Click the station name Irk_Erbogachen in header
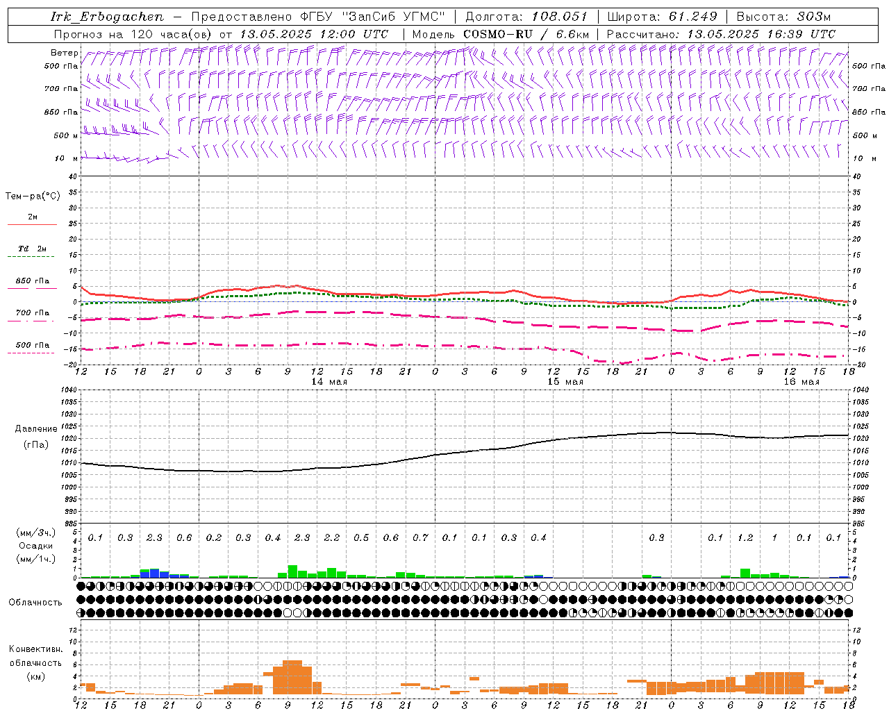Image resolution: width=889 pixels, height=711 pixels. click(107, 17)
